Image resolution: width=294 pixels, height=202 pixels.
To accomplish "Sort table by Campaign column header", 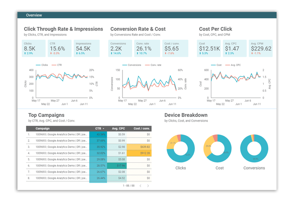I will (x=42, y=129).
